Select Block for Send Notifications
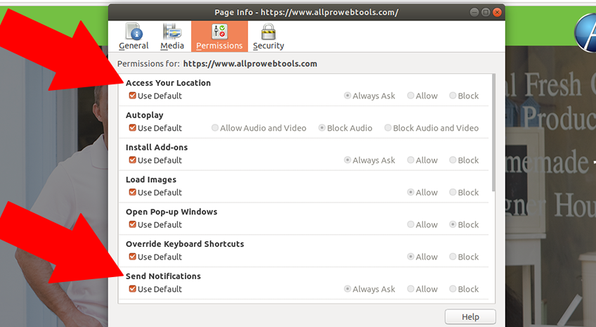 pyautogui.click(x=453, y=289)
